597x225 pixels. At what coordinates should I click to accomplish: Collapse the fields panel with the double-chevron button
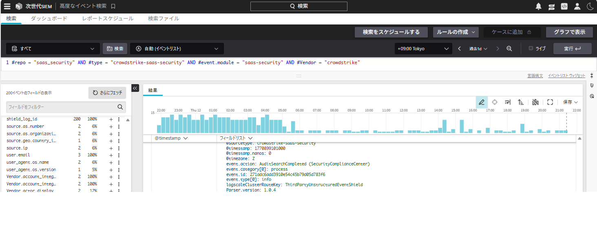(x=135, y=88)
